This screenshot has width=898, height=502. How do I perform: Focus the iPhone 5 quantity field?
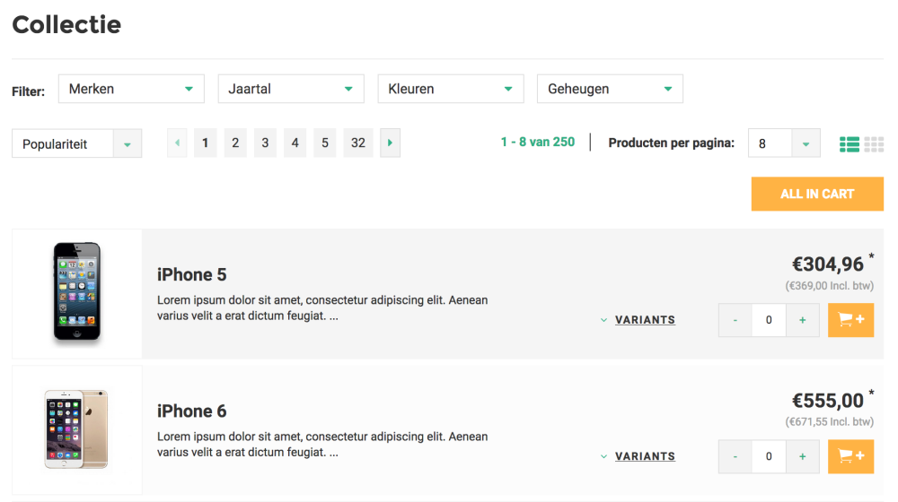[769, 320]
